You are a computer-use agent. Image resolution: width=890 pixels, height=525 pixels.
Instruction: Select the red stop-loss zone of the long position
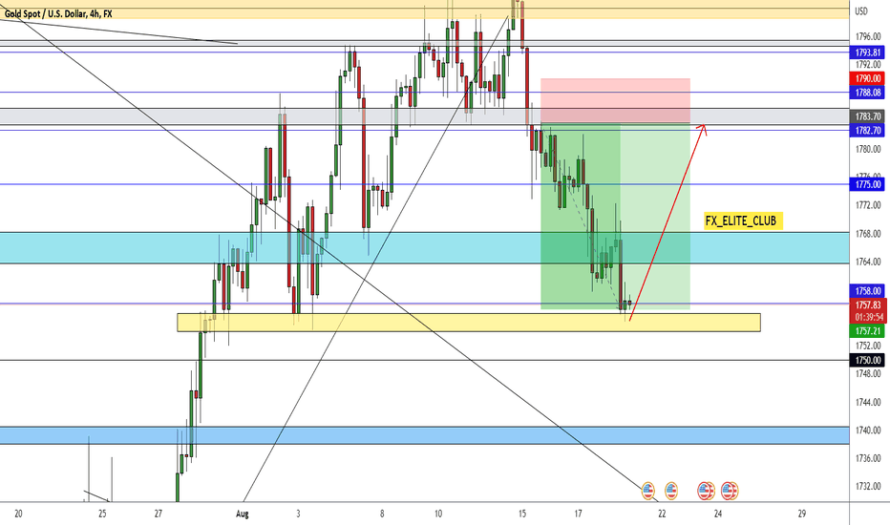[x=615, y=100]
